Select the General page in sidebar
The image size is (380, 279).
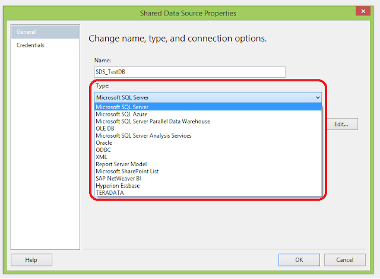coord(45,32)
